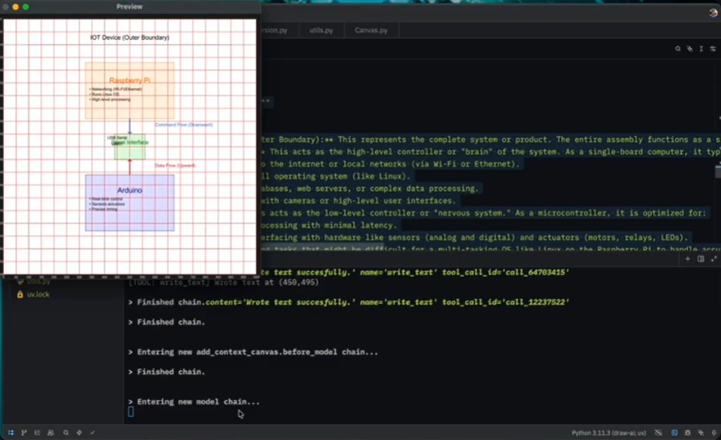This screenshot has width=721, height=440.
Task: Click the search icon in bottom status bar
Action: pos(66,433)
